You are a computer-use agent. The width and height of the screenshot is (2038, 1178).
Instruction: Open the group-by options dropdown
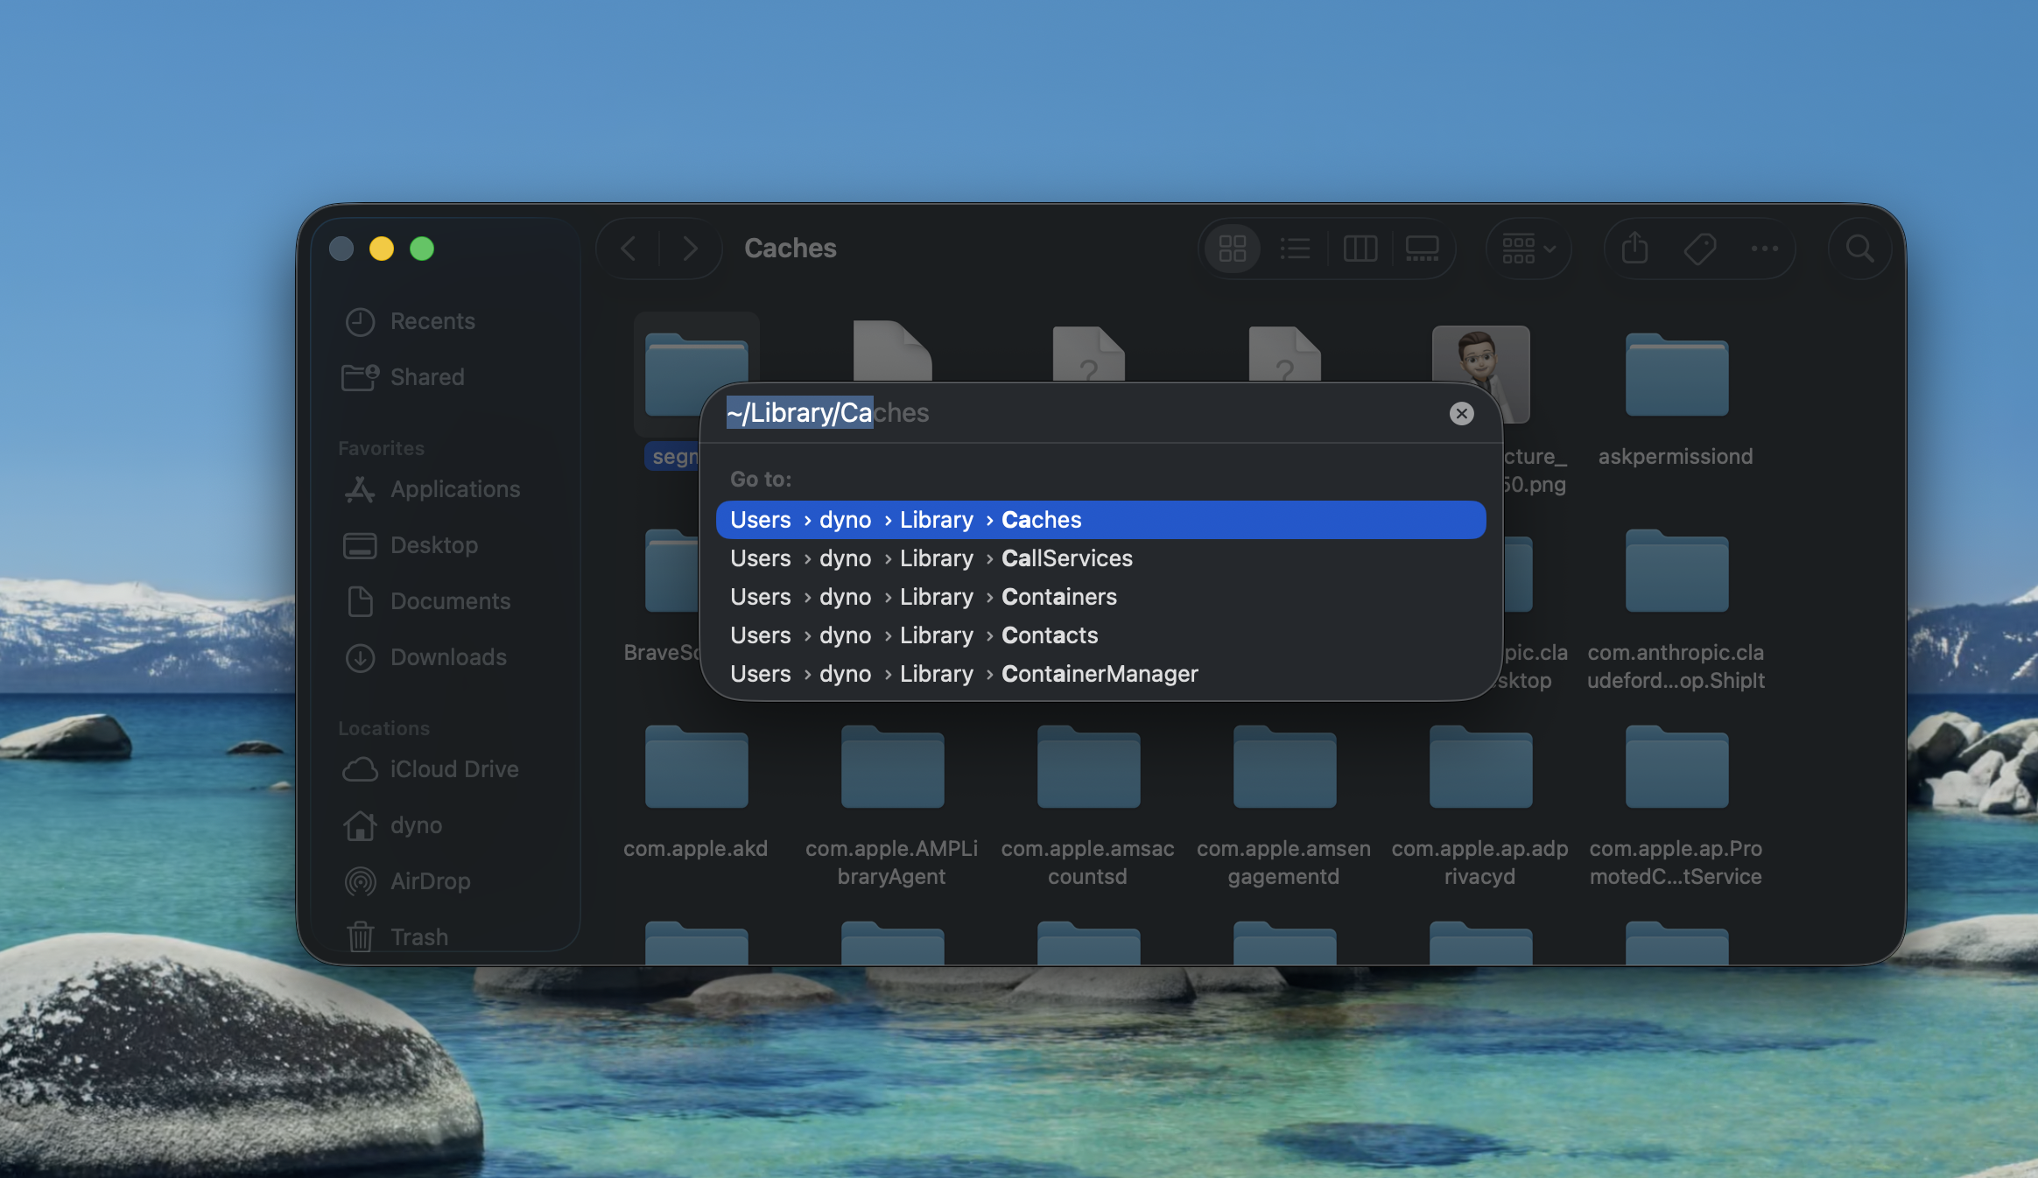pos(1528,249)
